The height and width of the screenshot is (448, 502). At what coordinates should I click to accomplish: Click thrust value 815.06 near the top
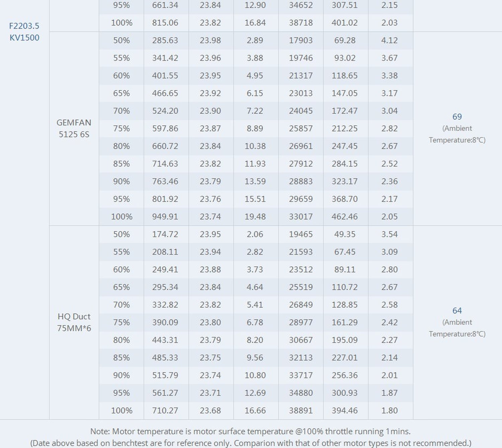click(165, 23)
